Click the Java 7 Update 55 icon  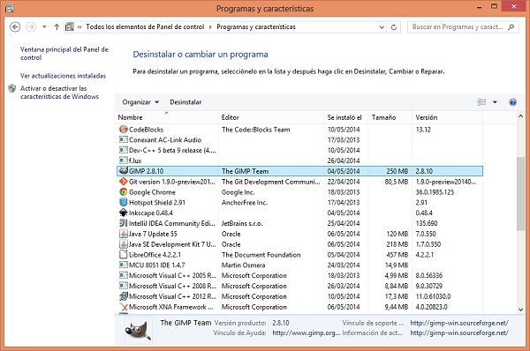[124, 234]
